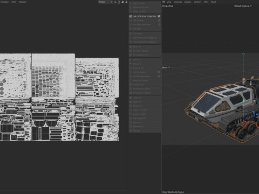The image size is (259, 194).
Task: Click the Fit Canvas to UV icon
Action: pyautogui.click(x=131, y=55)
